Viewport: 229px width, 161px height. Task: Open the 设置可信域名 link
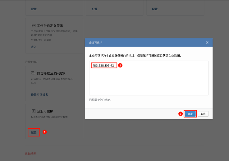pos(39,94)
